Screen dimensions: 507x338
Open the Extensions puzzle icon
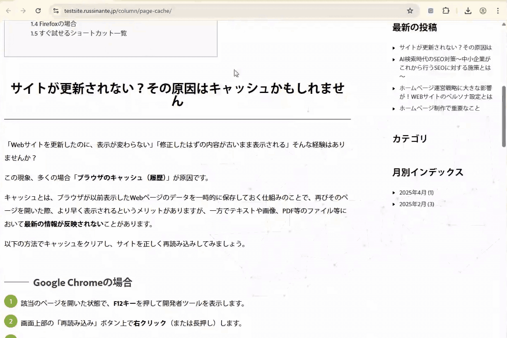click(x=446, y=11)
